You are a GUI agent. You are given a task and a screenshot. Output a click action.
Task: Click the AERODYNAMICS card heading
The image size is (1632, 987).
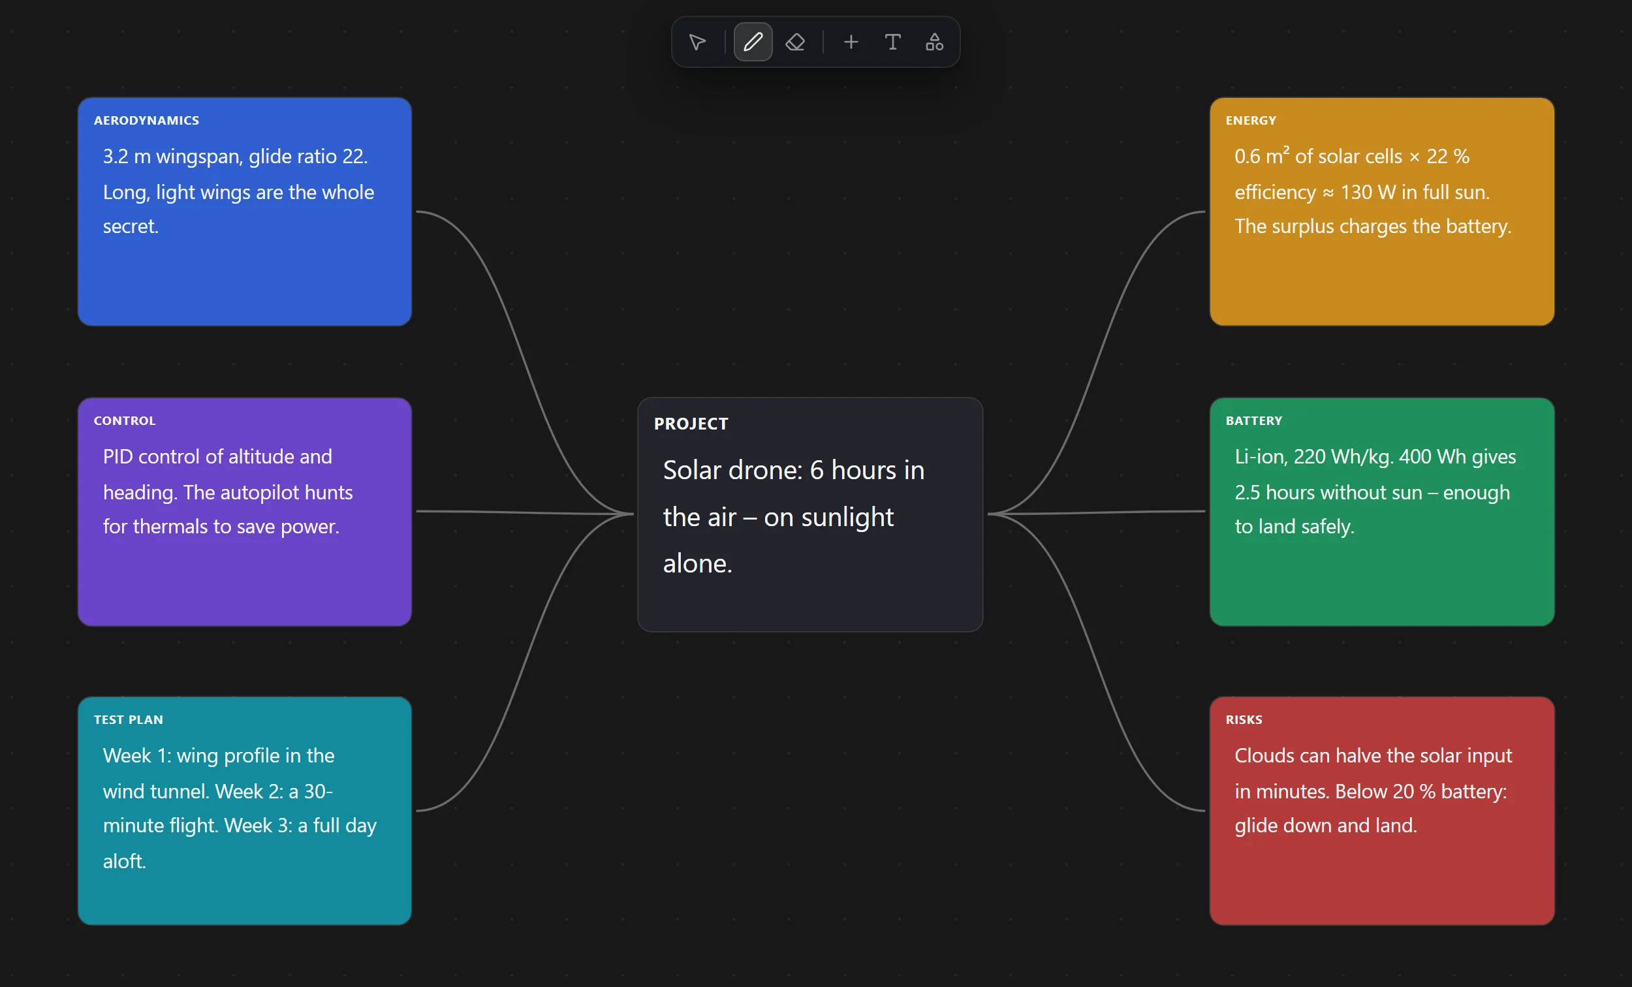pos(146,121)
